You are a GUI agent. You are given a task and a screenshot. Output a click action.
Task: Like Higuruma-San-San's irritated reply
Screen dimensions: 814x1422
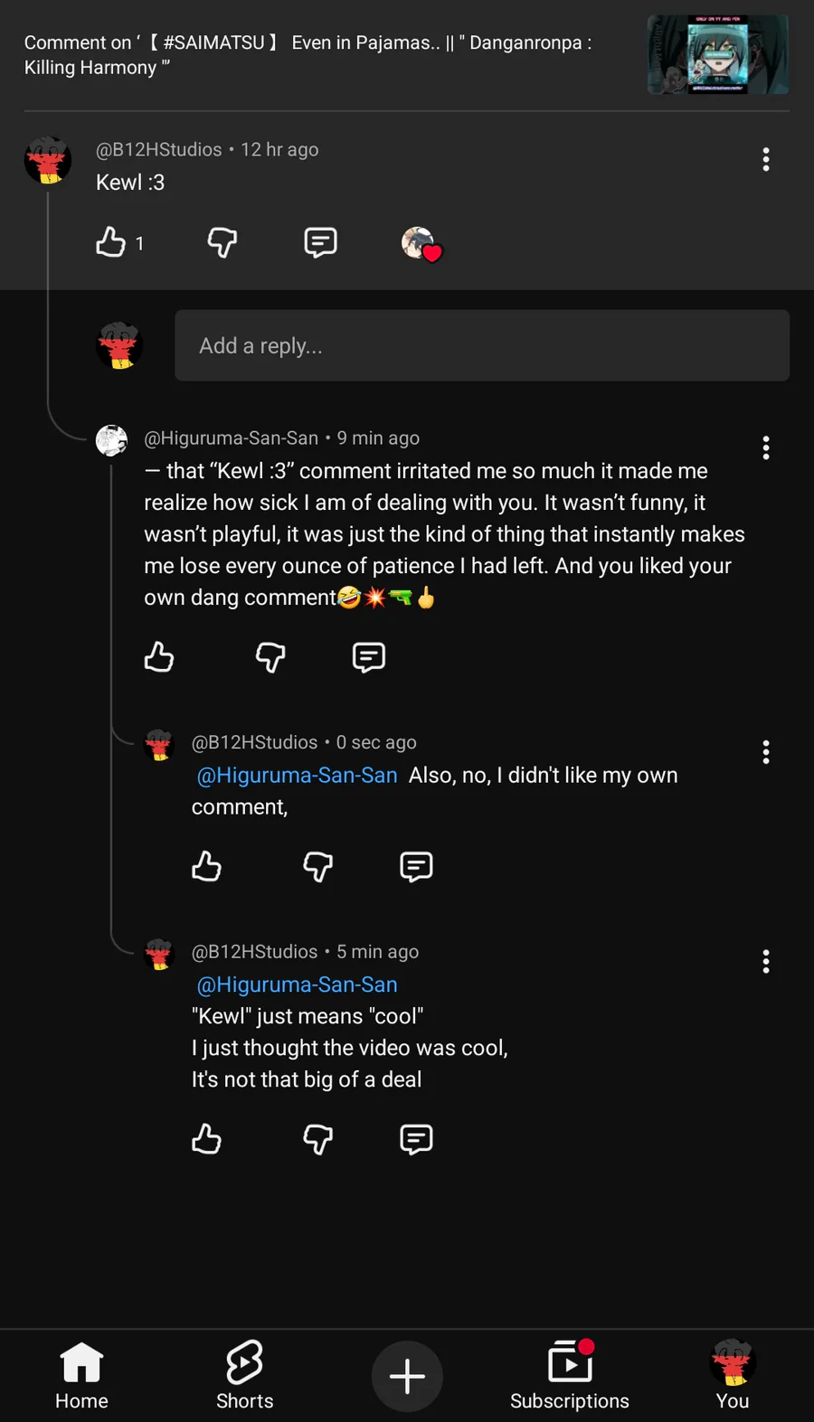pos(159,657)
